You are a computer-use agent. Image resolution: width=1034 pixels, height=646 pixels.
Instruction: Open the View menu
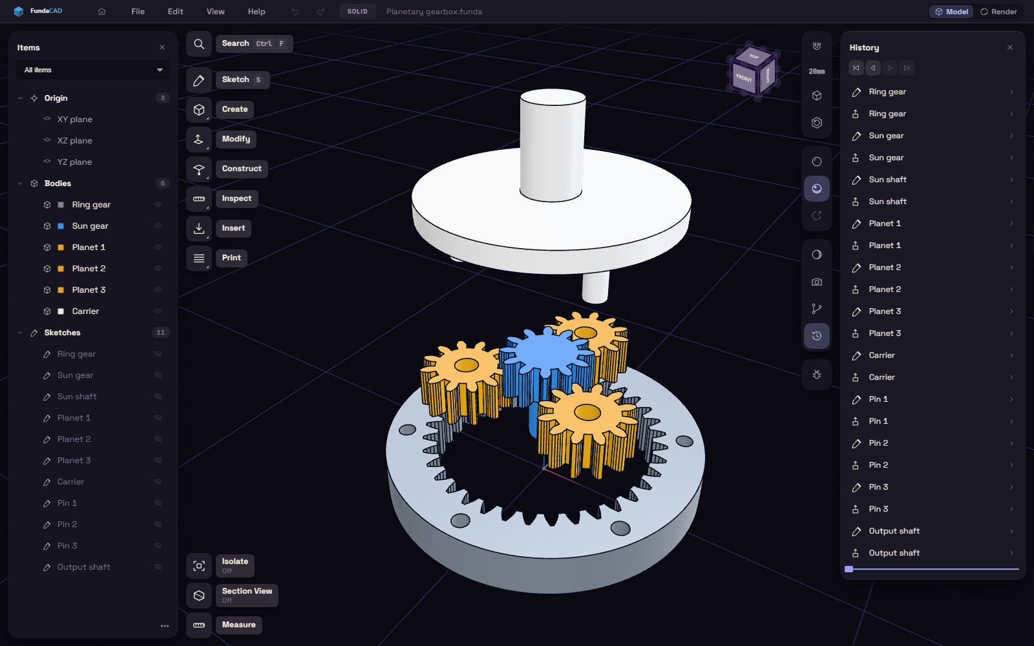pos(215,12)
